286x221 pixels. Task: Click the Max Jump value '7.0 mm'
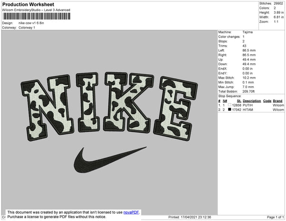click(248, 87)
